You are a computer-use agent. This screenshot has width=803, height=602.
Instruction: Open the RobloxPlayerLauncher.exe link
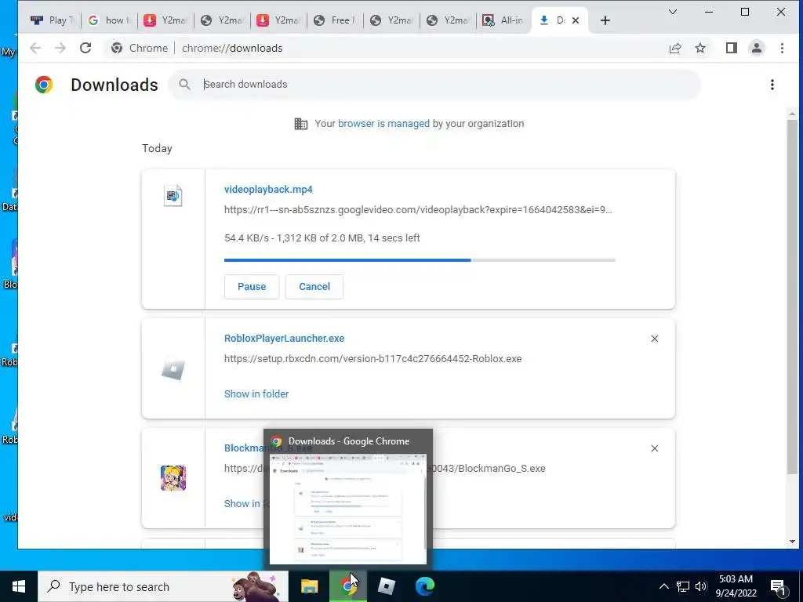click(x=284, y=339)
